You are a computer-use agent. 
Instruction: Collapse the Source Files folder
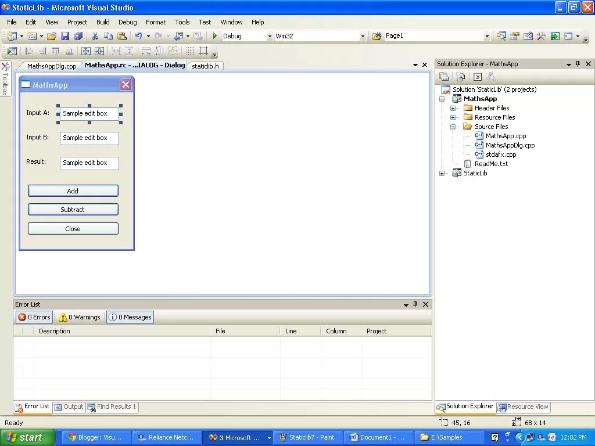(453, 127)
